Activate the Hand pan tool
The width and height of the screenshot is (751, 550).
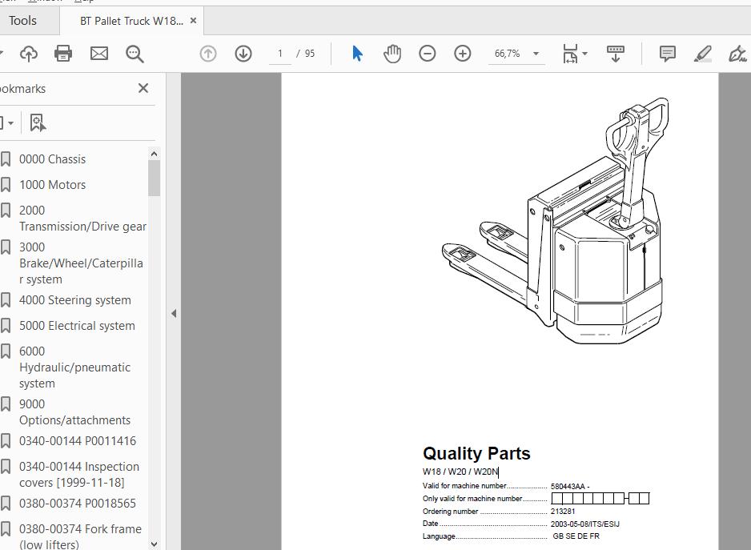coord(392,54)
